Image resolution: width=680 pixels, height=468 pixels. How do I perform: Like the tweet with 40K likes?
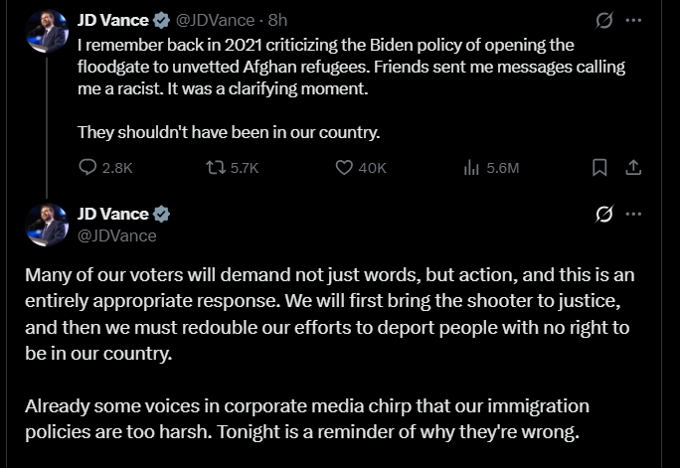(x=344, y=168)
